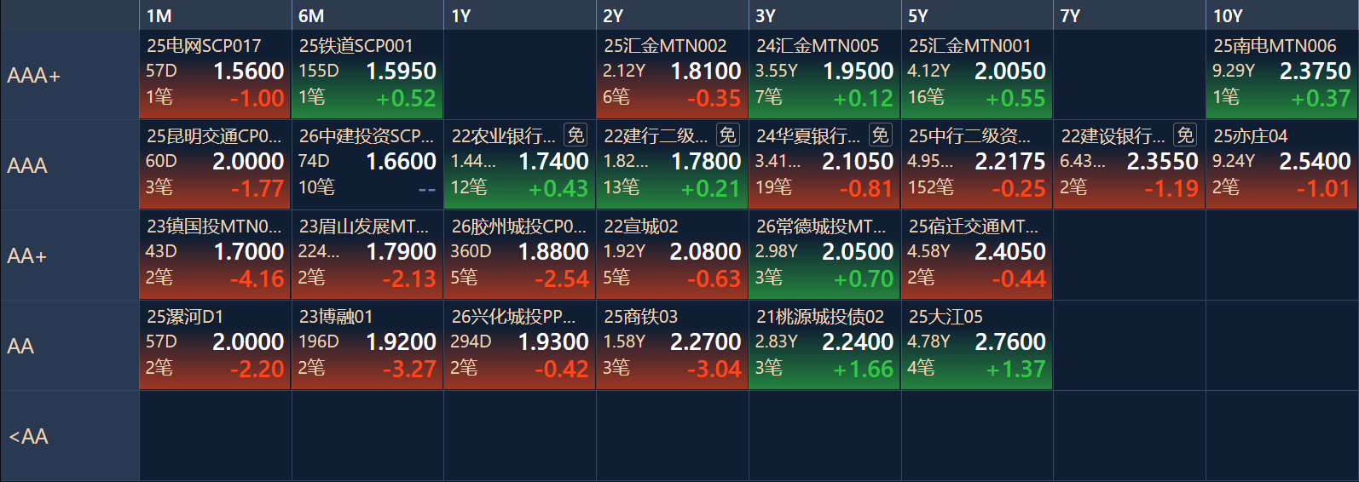The height and width of the screenshot is (482, 1359).
Task: Open the 25漯河D1 bond cell
Action: click(215, 345)
